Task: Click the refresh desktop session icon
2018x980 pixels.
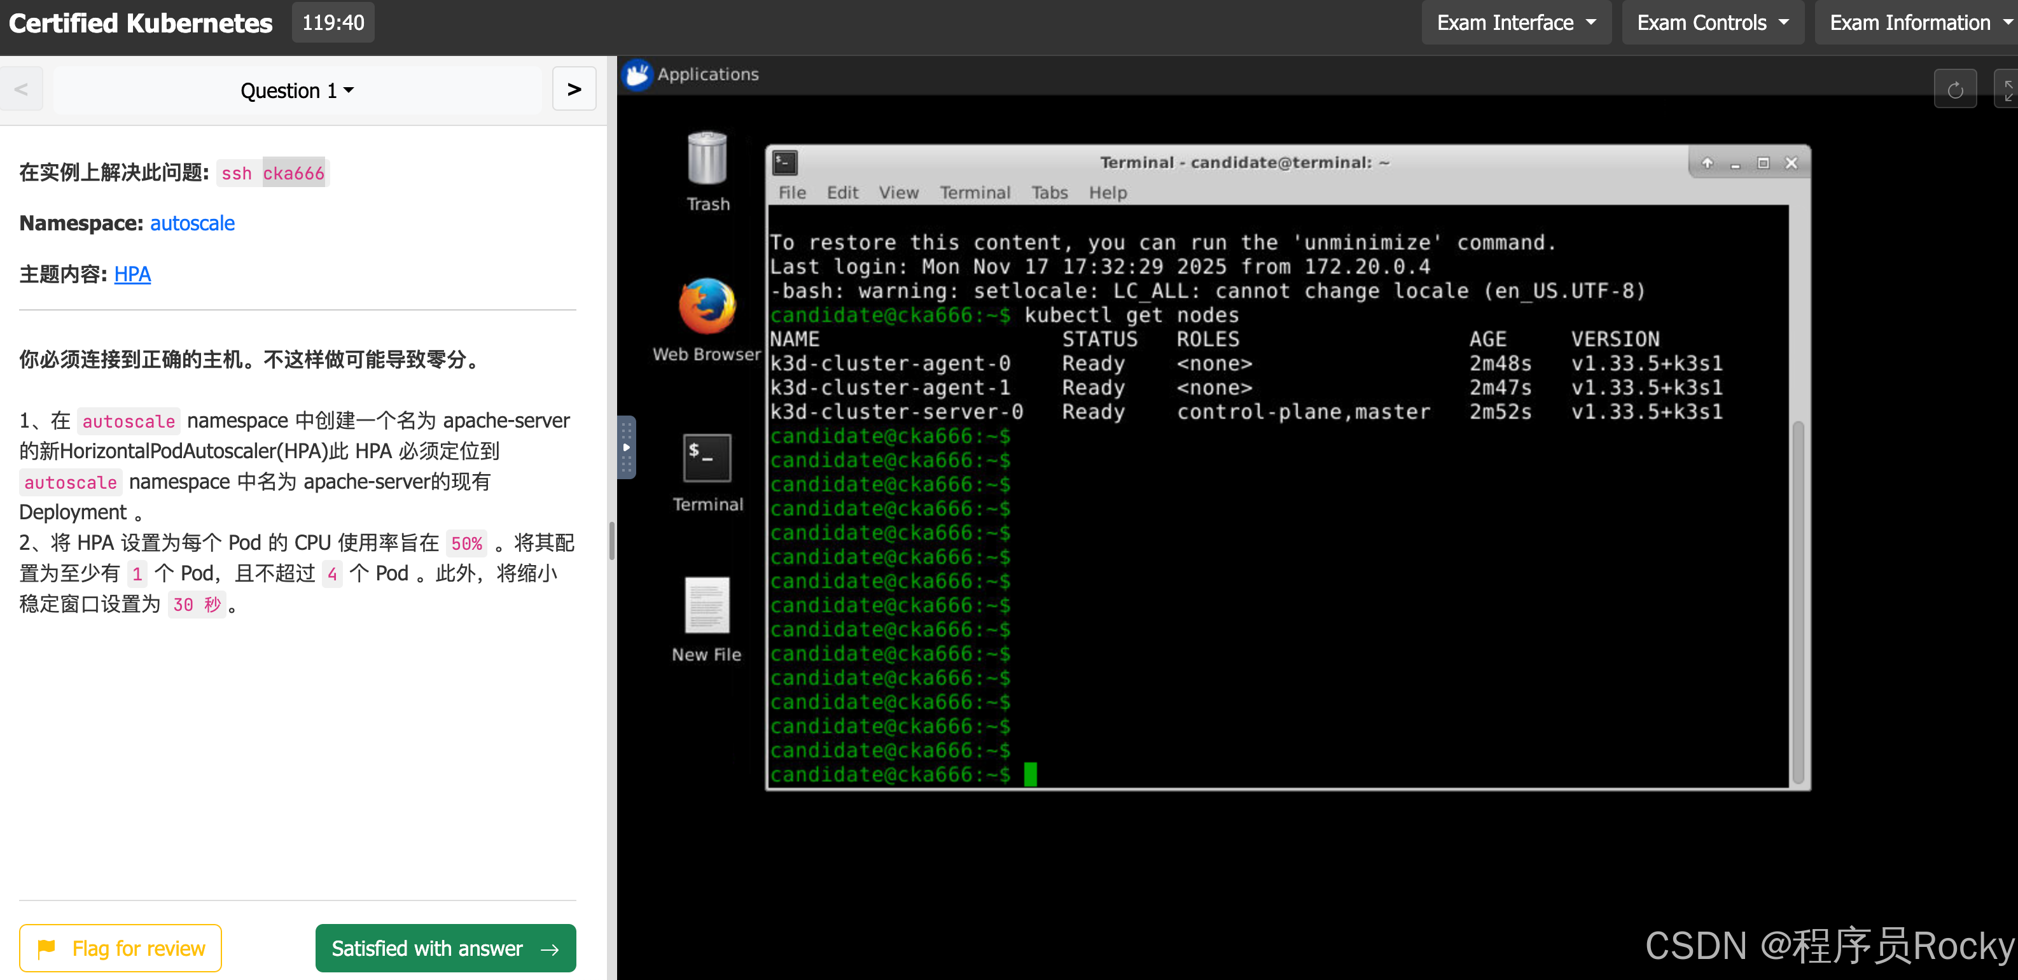Action: pyautogui.click(x=1954, y=90)
